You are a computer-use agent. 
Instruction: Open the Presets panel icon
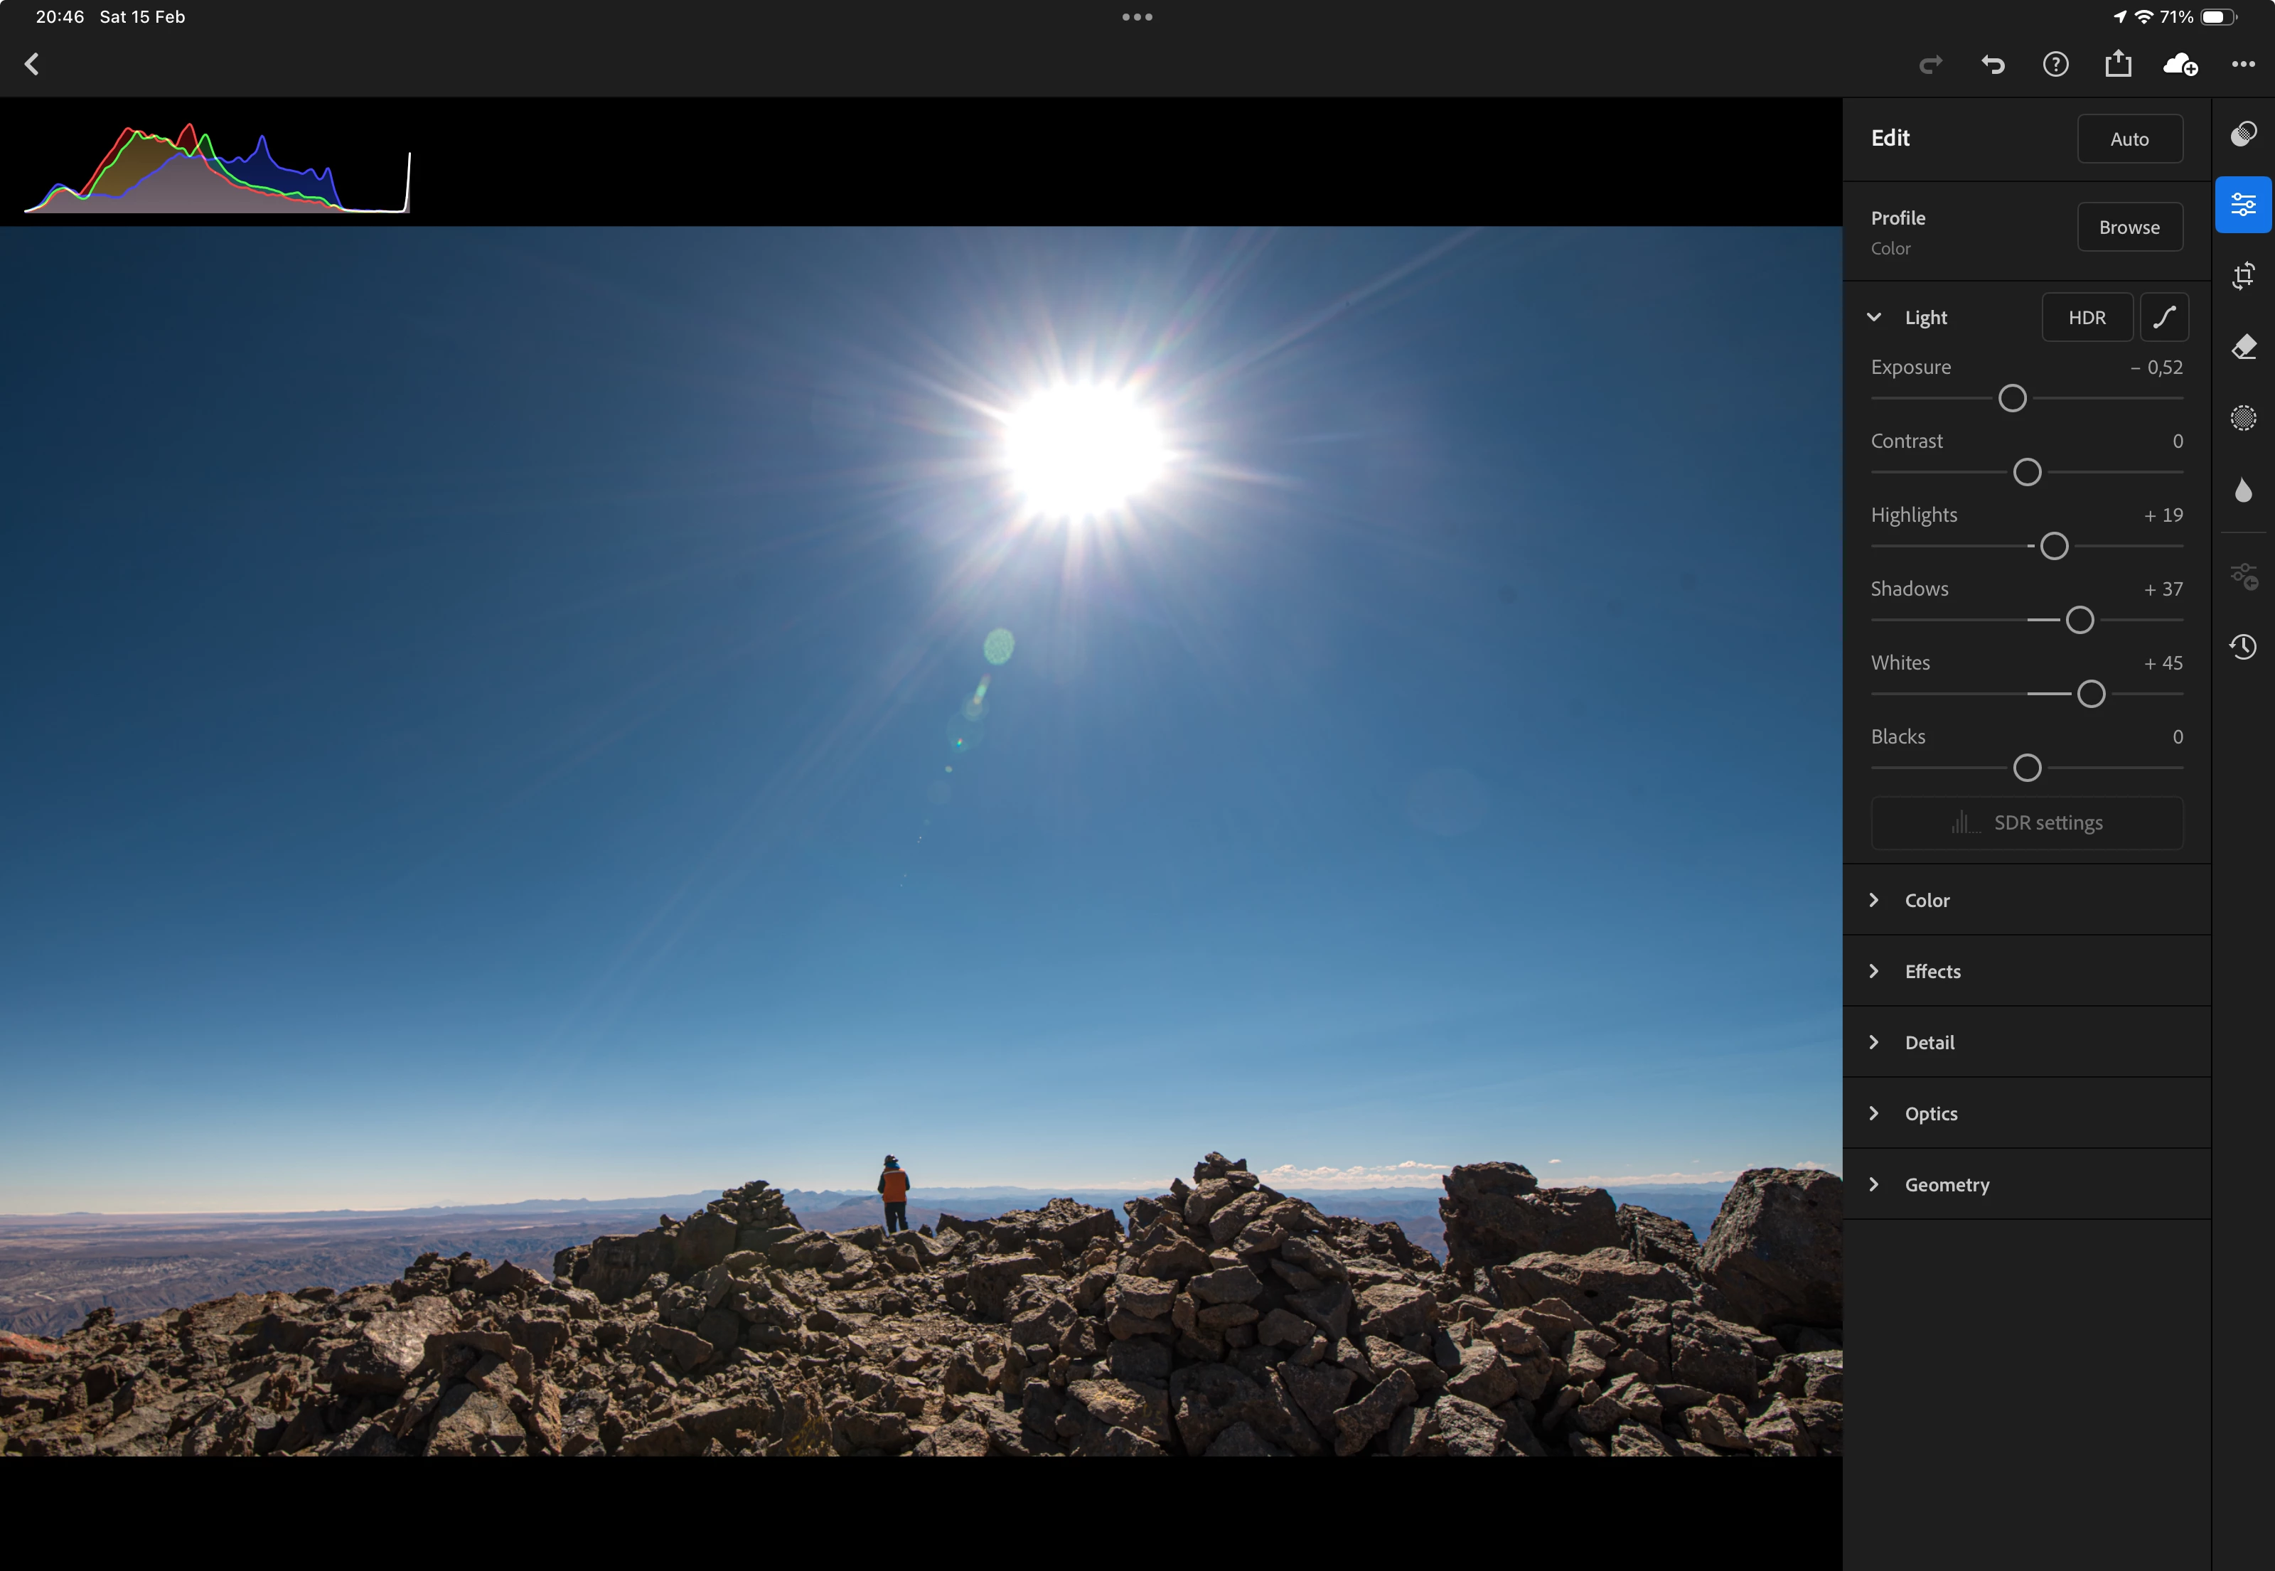[x=2242, y=134]
